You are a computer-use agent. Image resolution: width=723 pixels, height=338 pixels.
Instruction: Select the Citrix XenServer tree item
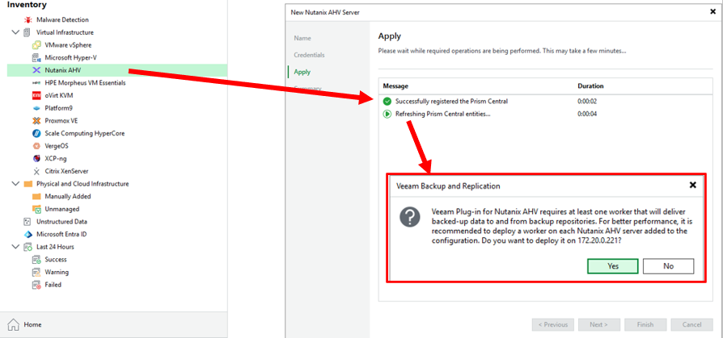click(x=66, y=172)
